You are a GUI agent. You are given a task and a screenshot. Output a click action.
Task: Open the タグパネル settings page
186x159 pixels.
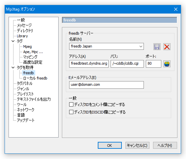25,83
